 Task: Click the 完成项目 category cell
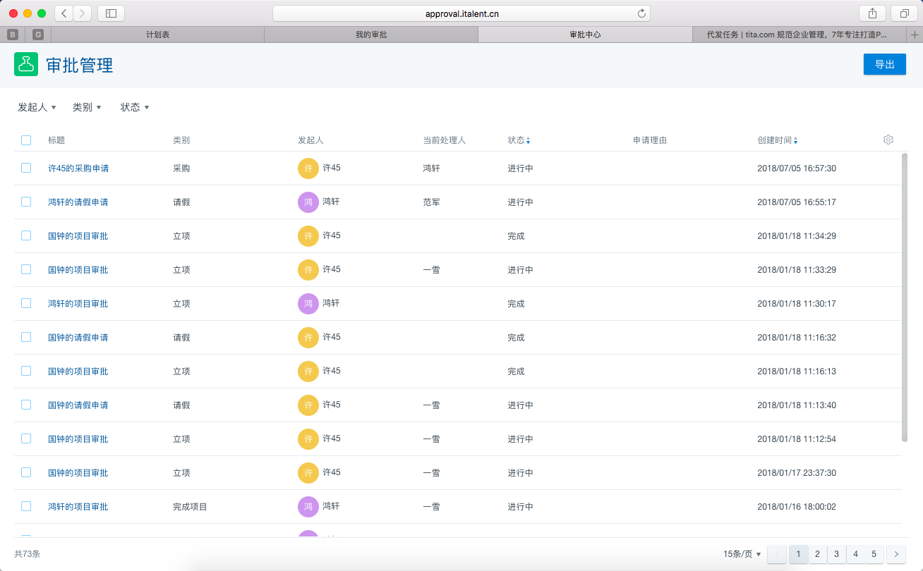tap(190, 507)
